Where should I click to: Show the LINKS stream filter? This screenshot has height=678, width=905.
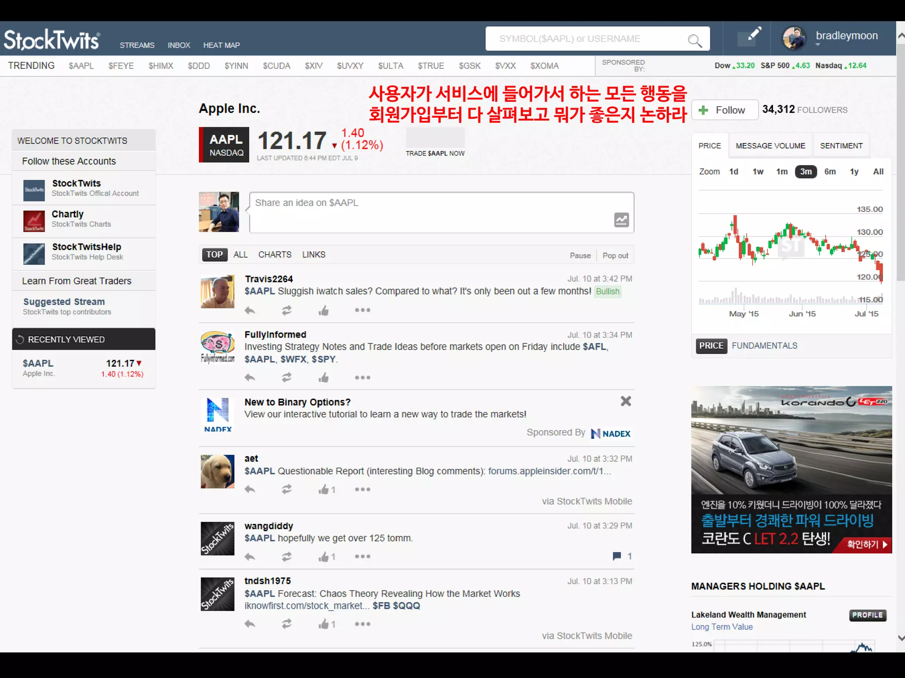(314, 255)
